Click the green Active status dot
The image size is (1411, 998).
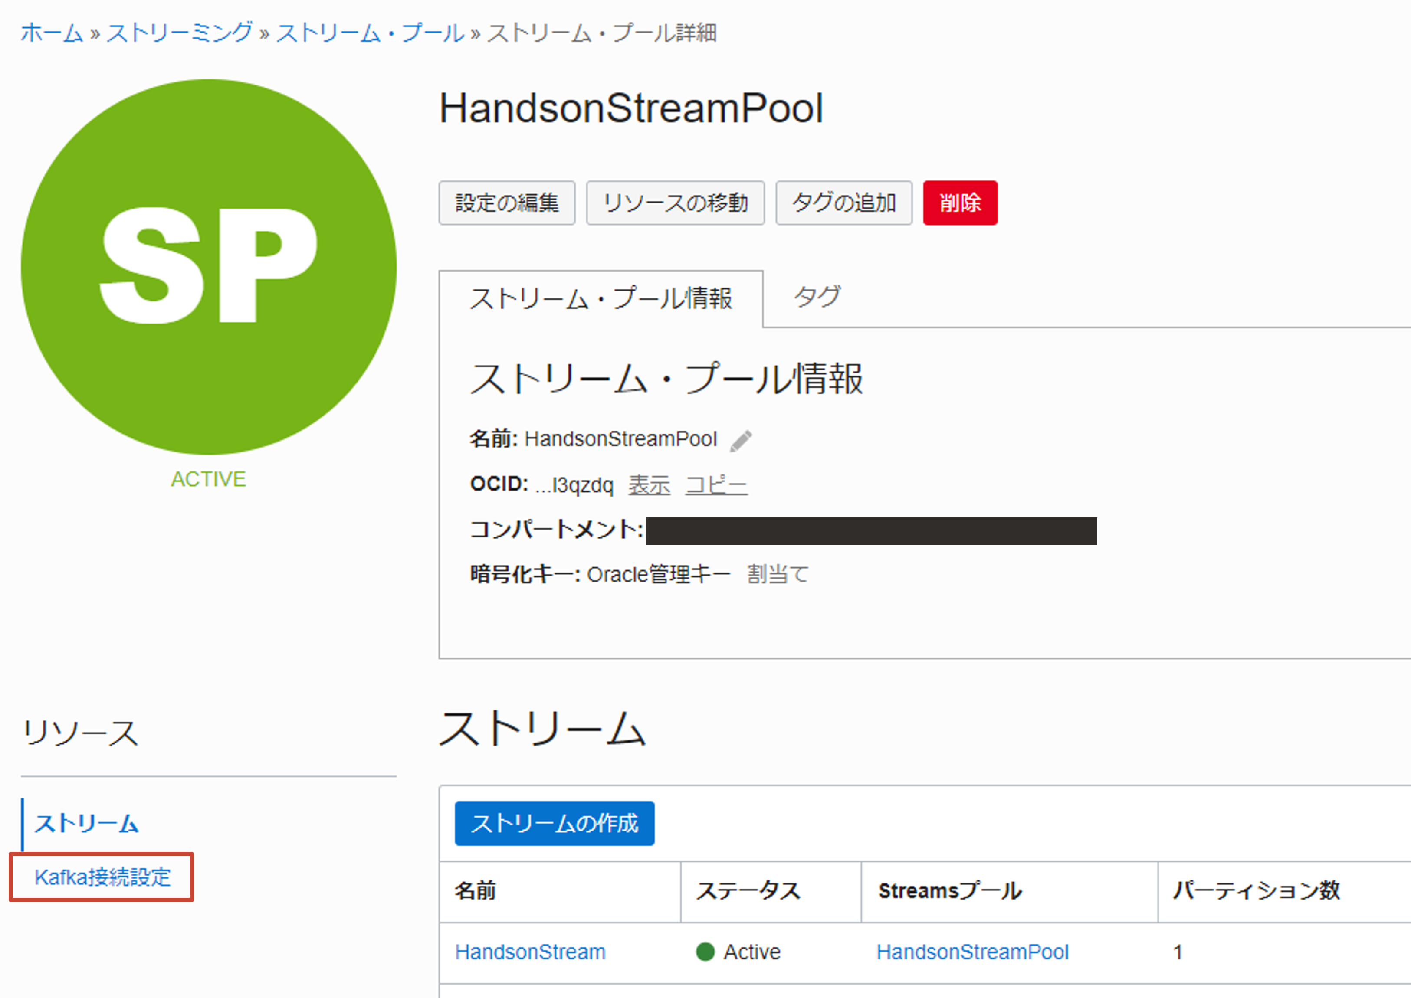[705, 952]
